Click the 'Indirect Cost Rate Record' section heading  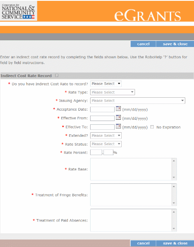(x=26, y=76)
